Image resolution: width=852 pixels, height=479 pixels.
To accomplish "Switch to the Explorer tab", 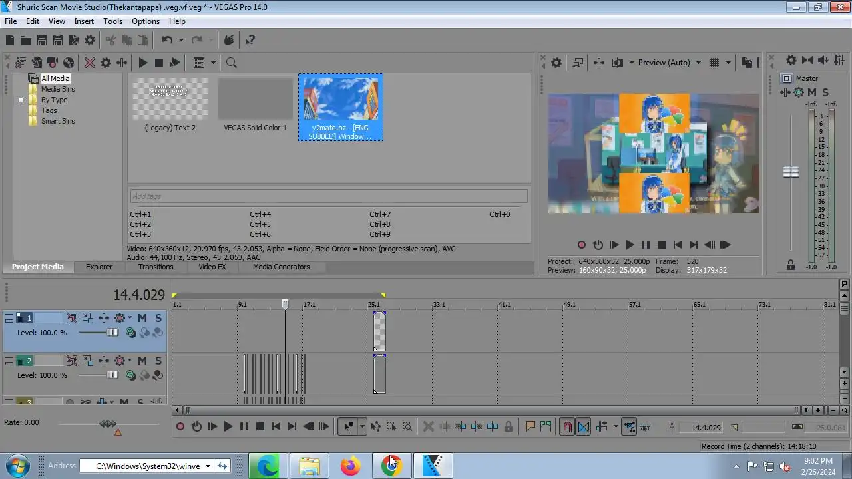I will 99,267.
